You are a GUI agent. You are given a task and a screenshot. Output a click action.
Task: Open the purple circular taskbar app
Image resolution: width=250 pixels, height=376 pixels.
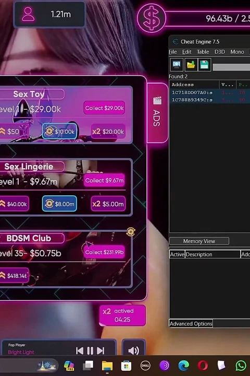click(x=165, y=366)
